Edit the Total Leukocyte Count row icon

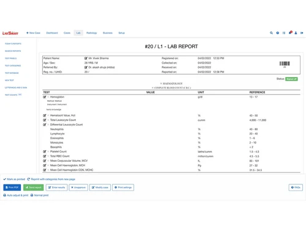(45, 120)
